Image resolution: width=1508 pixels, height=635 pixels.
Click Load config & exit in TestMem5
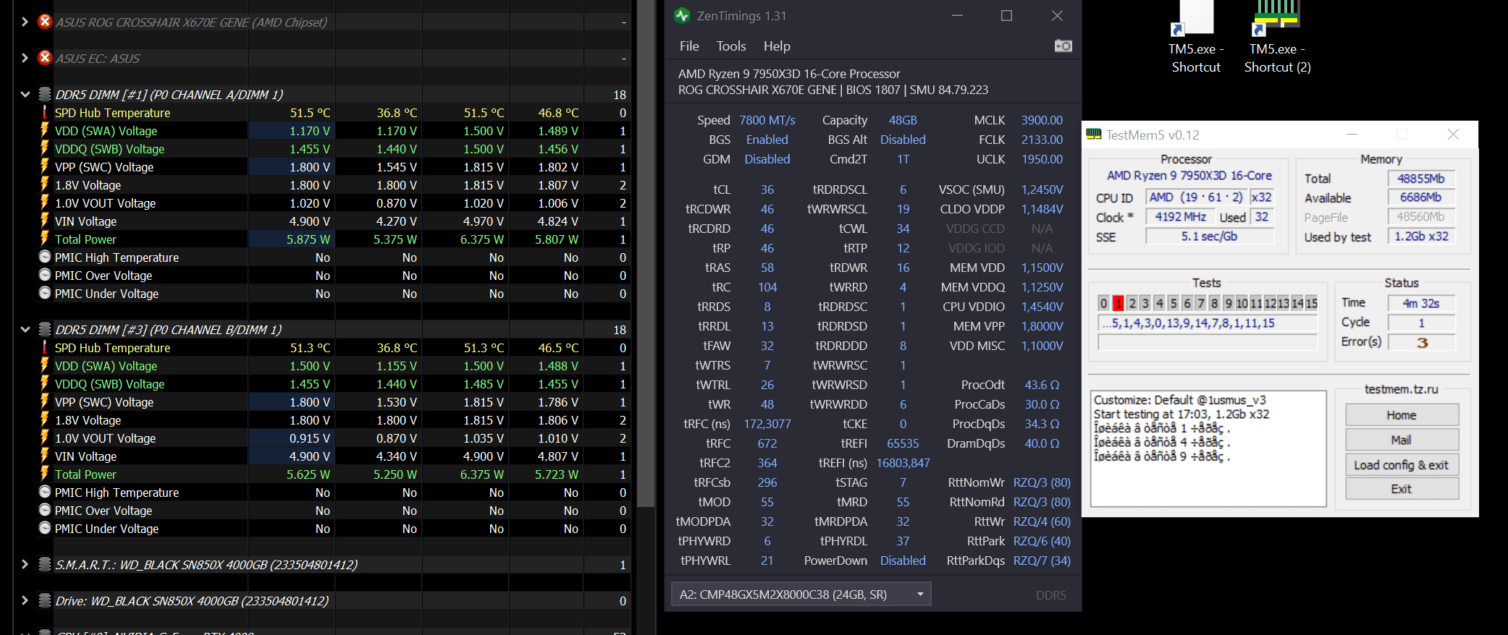click(1402, 465)
